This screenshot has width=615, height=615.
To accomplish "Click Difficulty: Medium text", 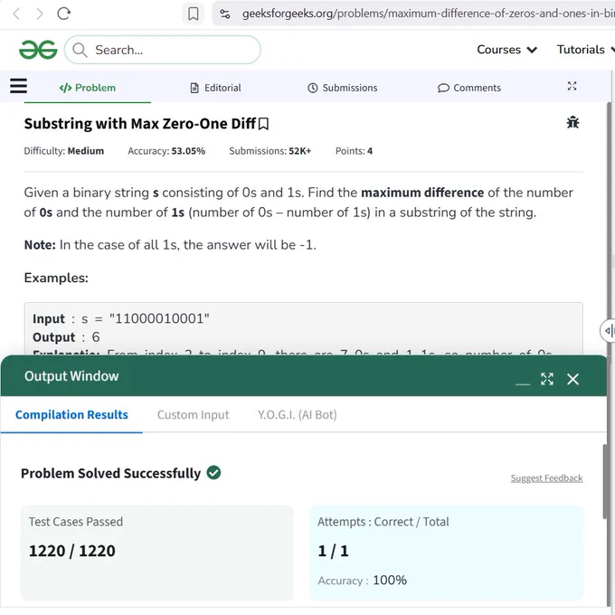I will point(64,151).
